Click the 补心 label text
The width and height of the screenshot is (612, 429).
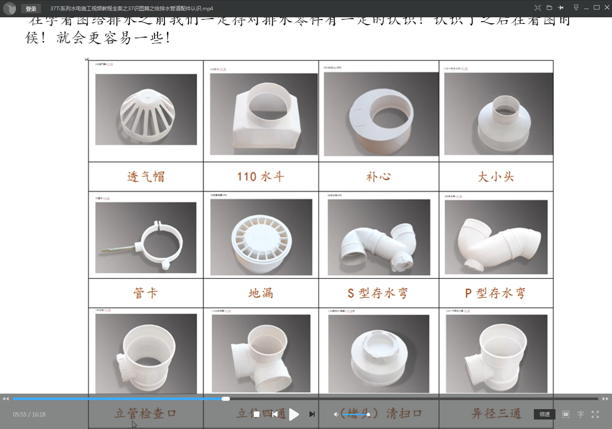[379, 177]
